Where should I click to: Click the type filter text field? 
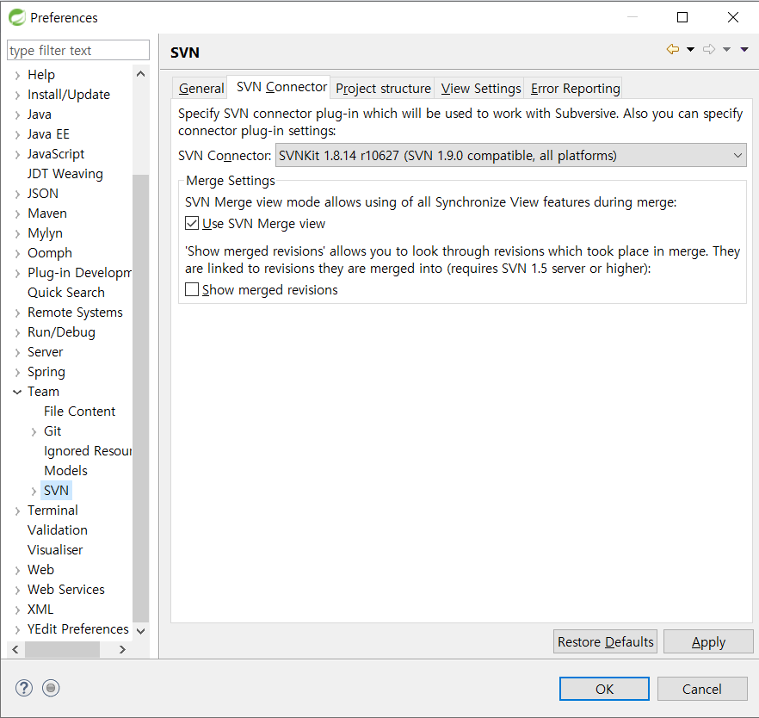coord(78,50)
